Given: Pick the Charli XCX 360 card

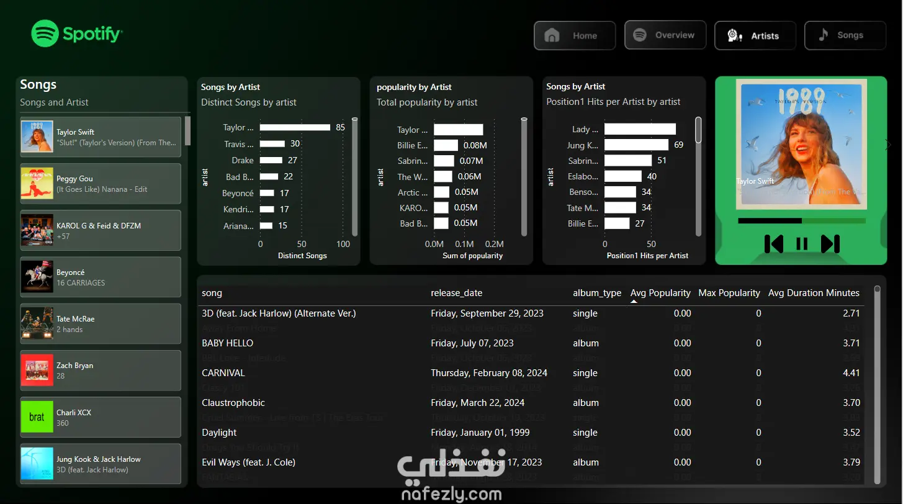Looking at the screenshot, I should point(101,417).
